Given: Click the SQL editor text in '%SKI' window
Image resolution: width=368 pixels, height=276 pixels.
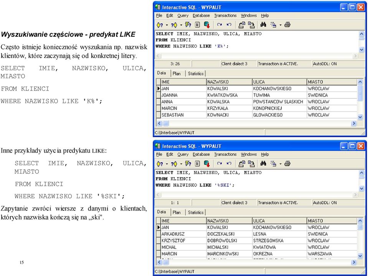Looking at the screenshot, I should [209, 179].
